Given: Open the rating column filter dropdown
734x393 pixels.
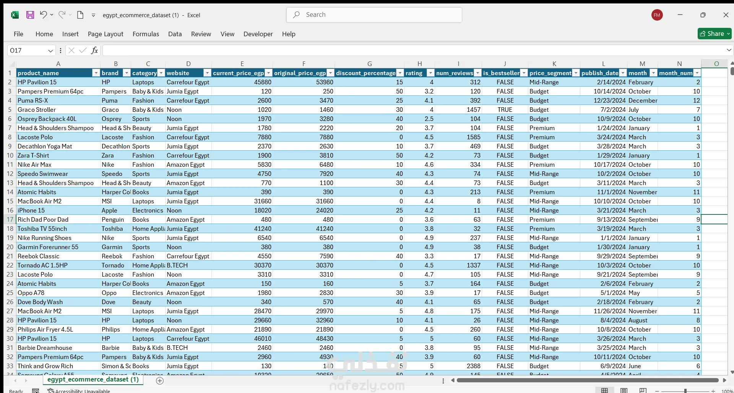Looking at the screenshot, I should point(430,73).
